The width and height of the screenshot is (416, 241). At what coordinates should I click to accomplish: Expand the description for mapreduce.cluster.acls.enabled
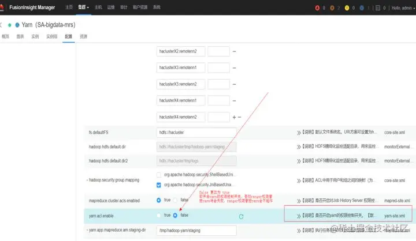299,201
